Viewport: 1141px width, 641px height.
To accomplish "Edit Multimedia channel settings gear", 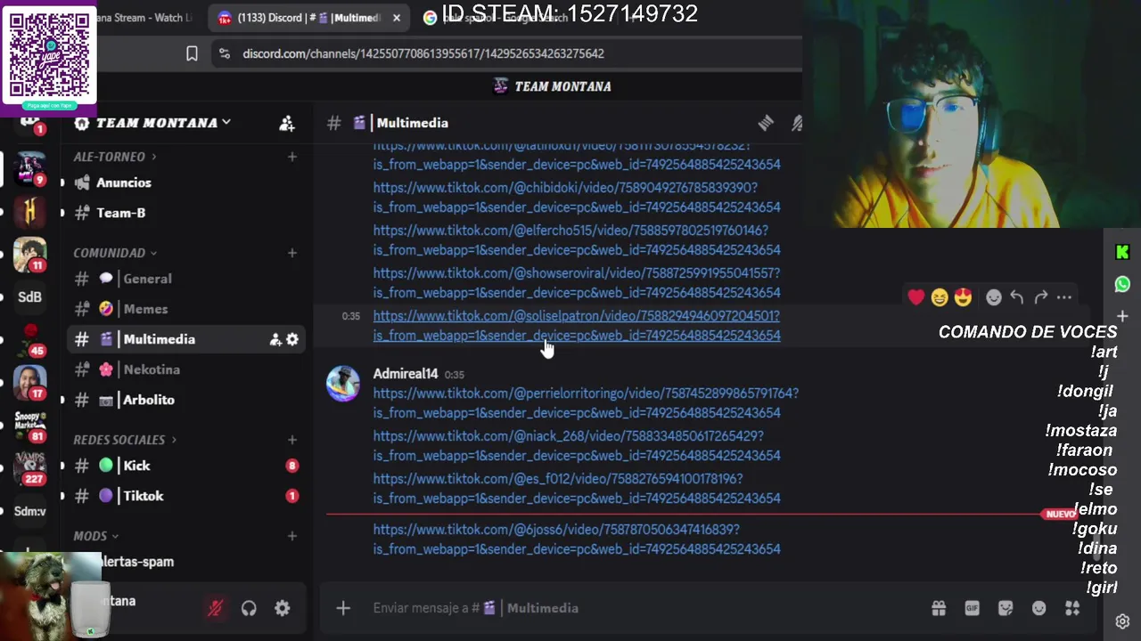I will coord(291,339).
